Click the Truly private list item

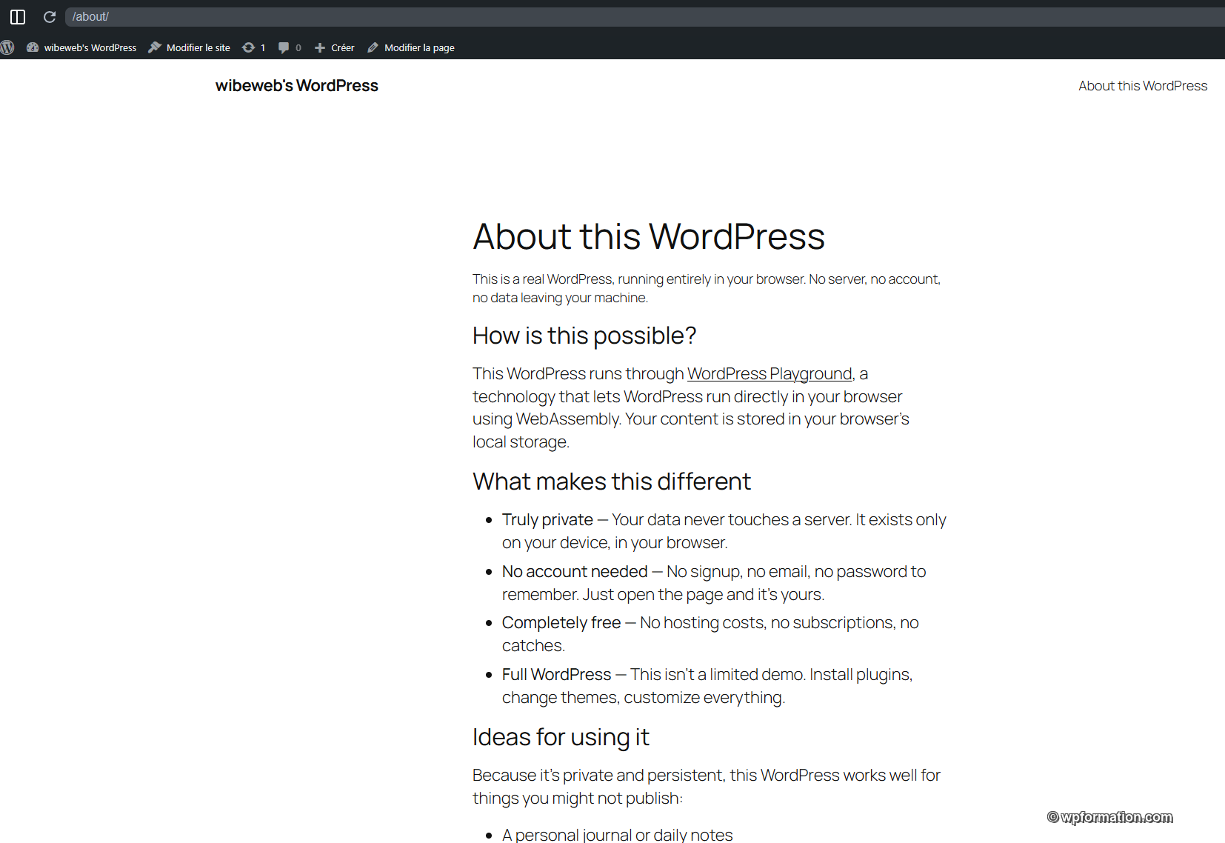pos(724,531)
